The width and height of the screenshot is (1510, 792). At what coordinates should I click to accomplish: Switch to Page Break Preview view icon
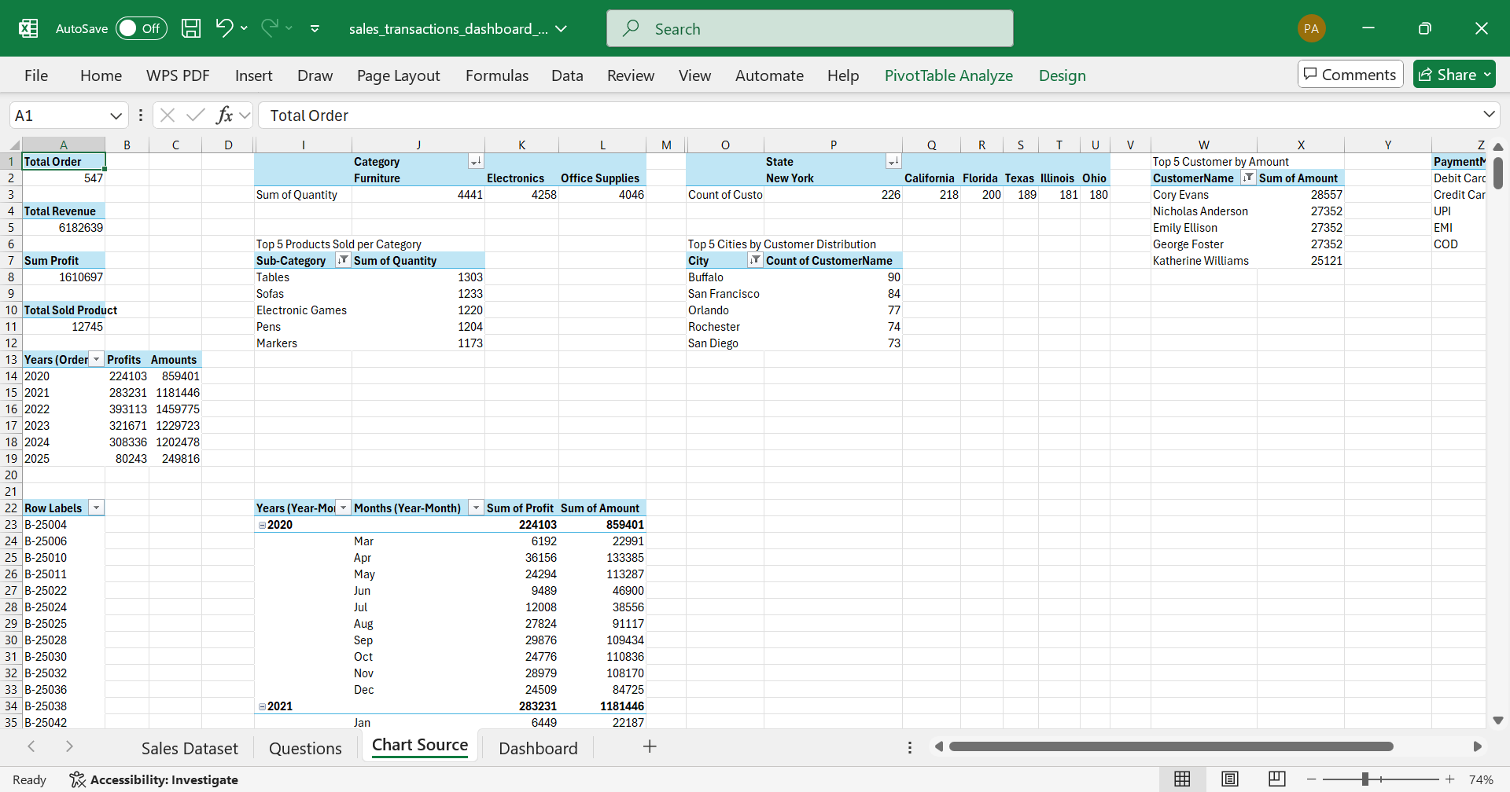point(1277,779)
